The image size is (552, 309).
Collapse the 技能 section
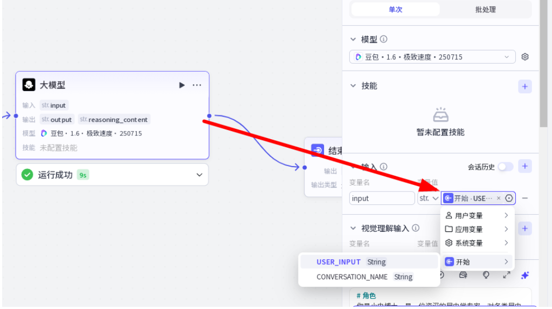(x=353, y=86)
